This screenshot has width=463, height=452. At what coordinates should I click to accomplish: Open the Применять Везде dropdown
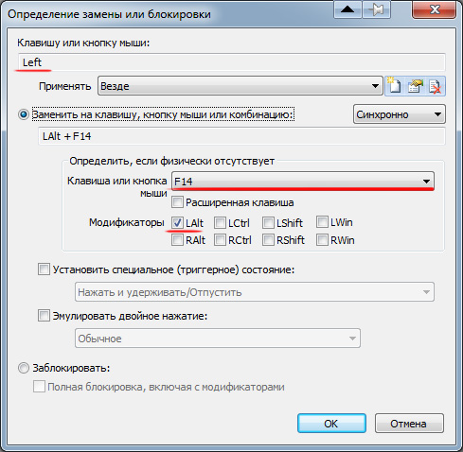[x=240, y=86]
